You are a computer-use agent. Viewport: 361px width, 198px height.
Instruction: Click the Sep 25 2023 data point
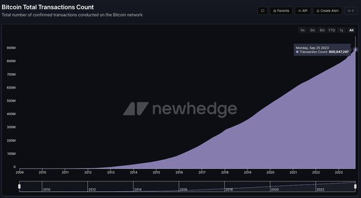pos(355,49)
